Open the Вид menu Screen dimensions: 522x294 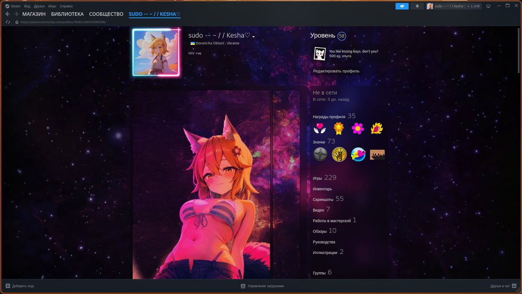(x=27, y=6)
